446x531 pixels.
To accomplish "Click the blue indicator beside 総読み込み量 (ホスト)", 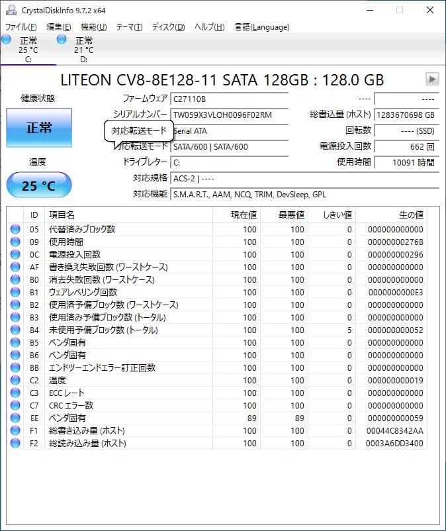I will click(x=15, y=443).
